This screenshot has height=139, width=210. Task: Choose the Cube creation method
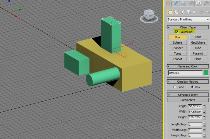(174, 87)
